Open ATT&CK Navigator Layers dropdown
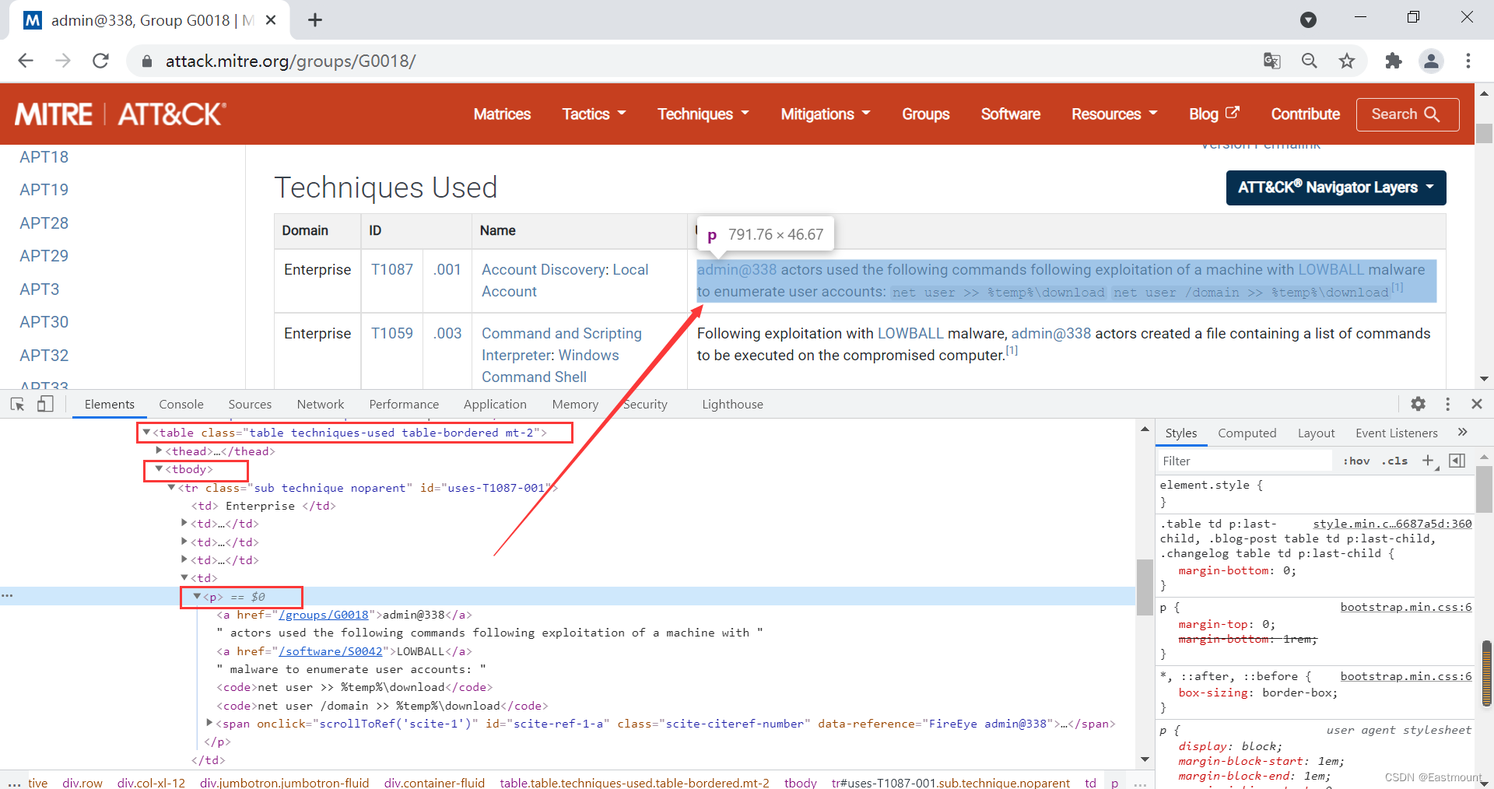This screenshot has width=1494, height=789. [1335, 188]
